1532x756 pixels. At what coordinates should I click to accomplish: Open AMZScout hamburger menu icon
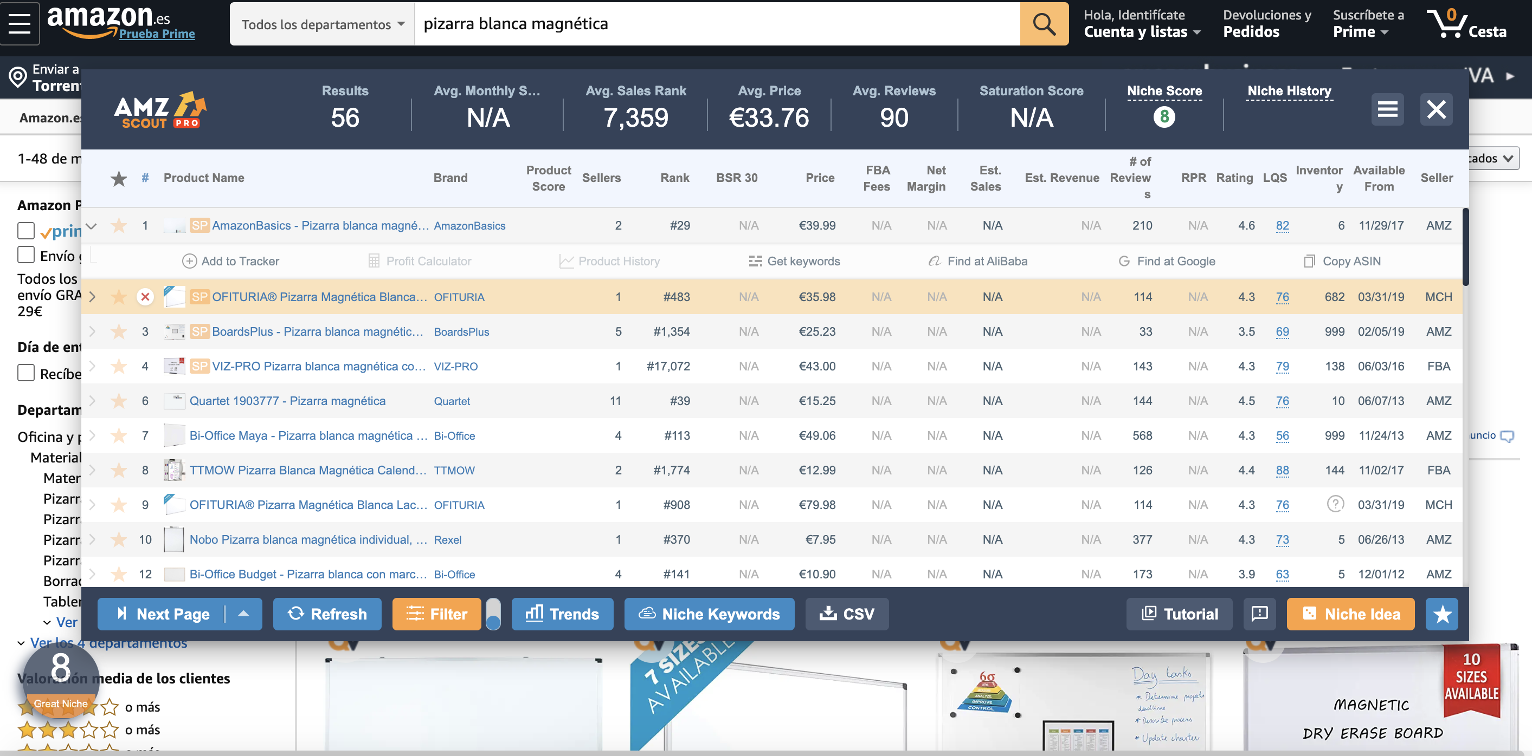coord(1387,109)
